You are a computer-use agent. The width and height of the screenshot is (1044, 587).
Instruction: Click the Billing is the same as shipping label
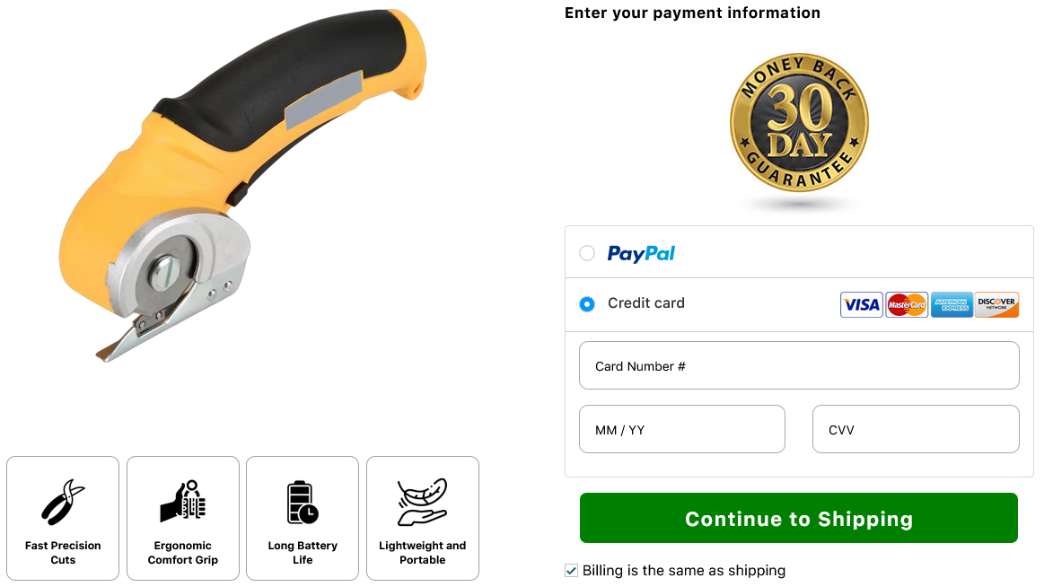pos(684,570)
